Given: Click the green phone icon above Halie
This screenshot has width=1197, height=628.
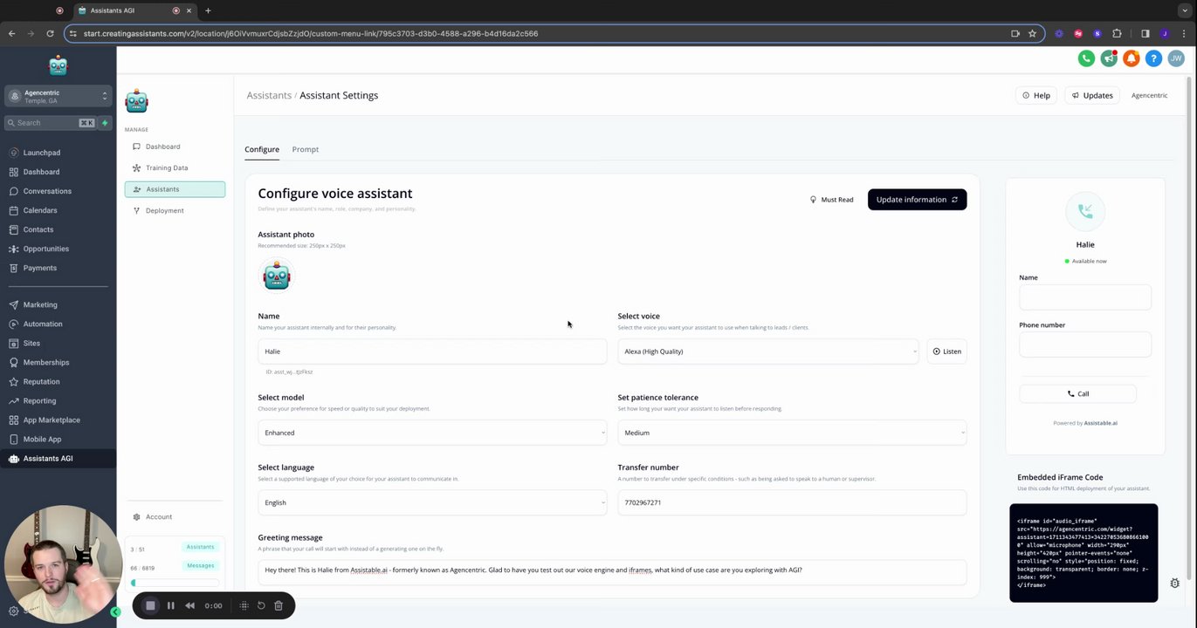Looking at the screenshot, I should pos(1085,211).
